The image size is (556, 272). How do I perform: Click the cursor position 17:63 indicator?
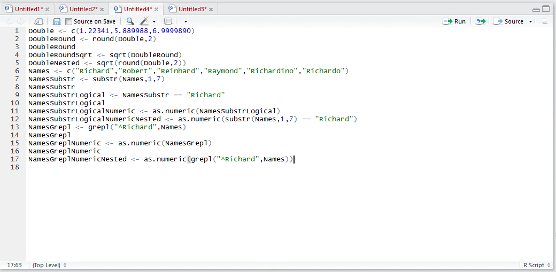pos(14,265)
